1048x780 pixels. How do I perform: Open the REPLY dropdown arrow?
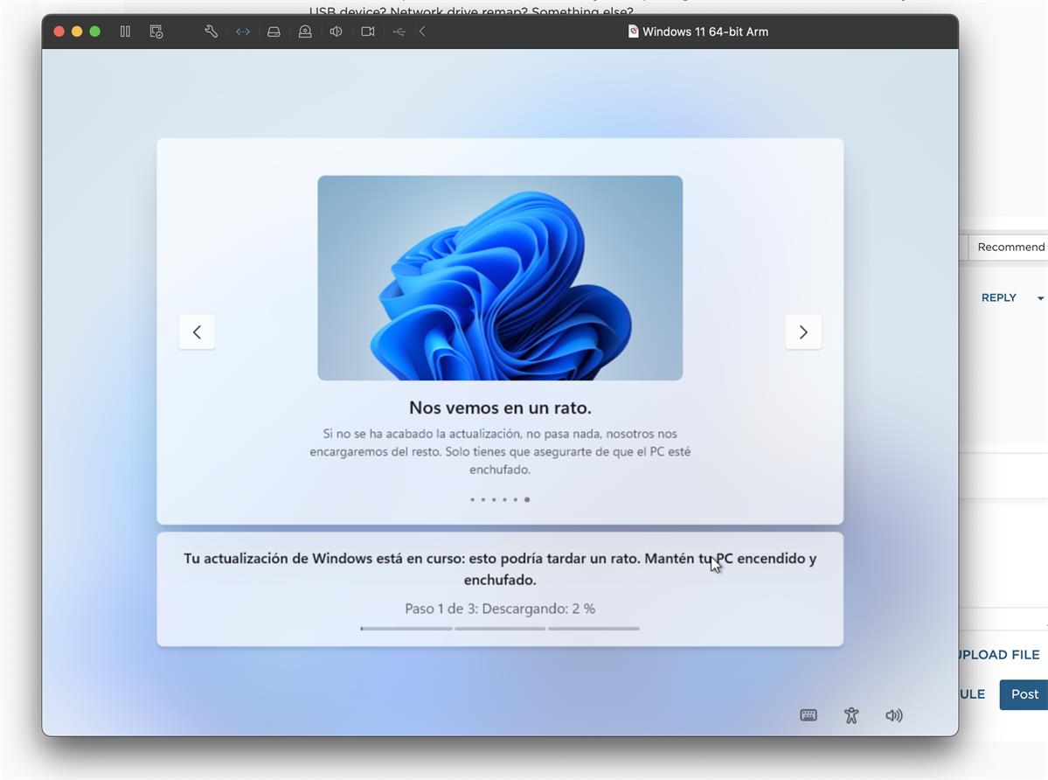1041,298
